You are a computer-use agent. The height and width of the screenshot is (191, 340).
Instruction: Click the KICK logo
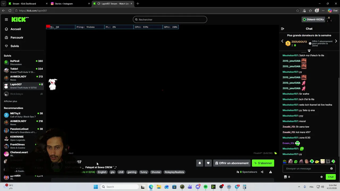[x=20, y=19]
